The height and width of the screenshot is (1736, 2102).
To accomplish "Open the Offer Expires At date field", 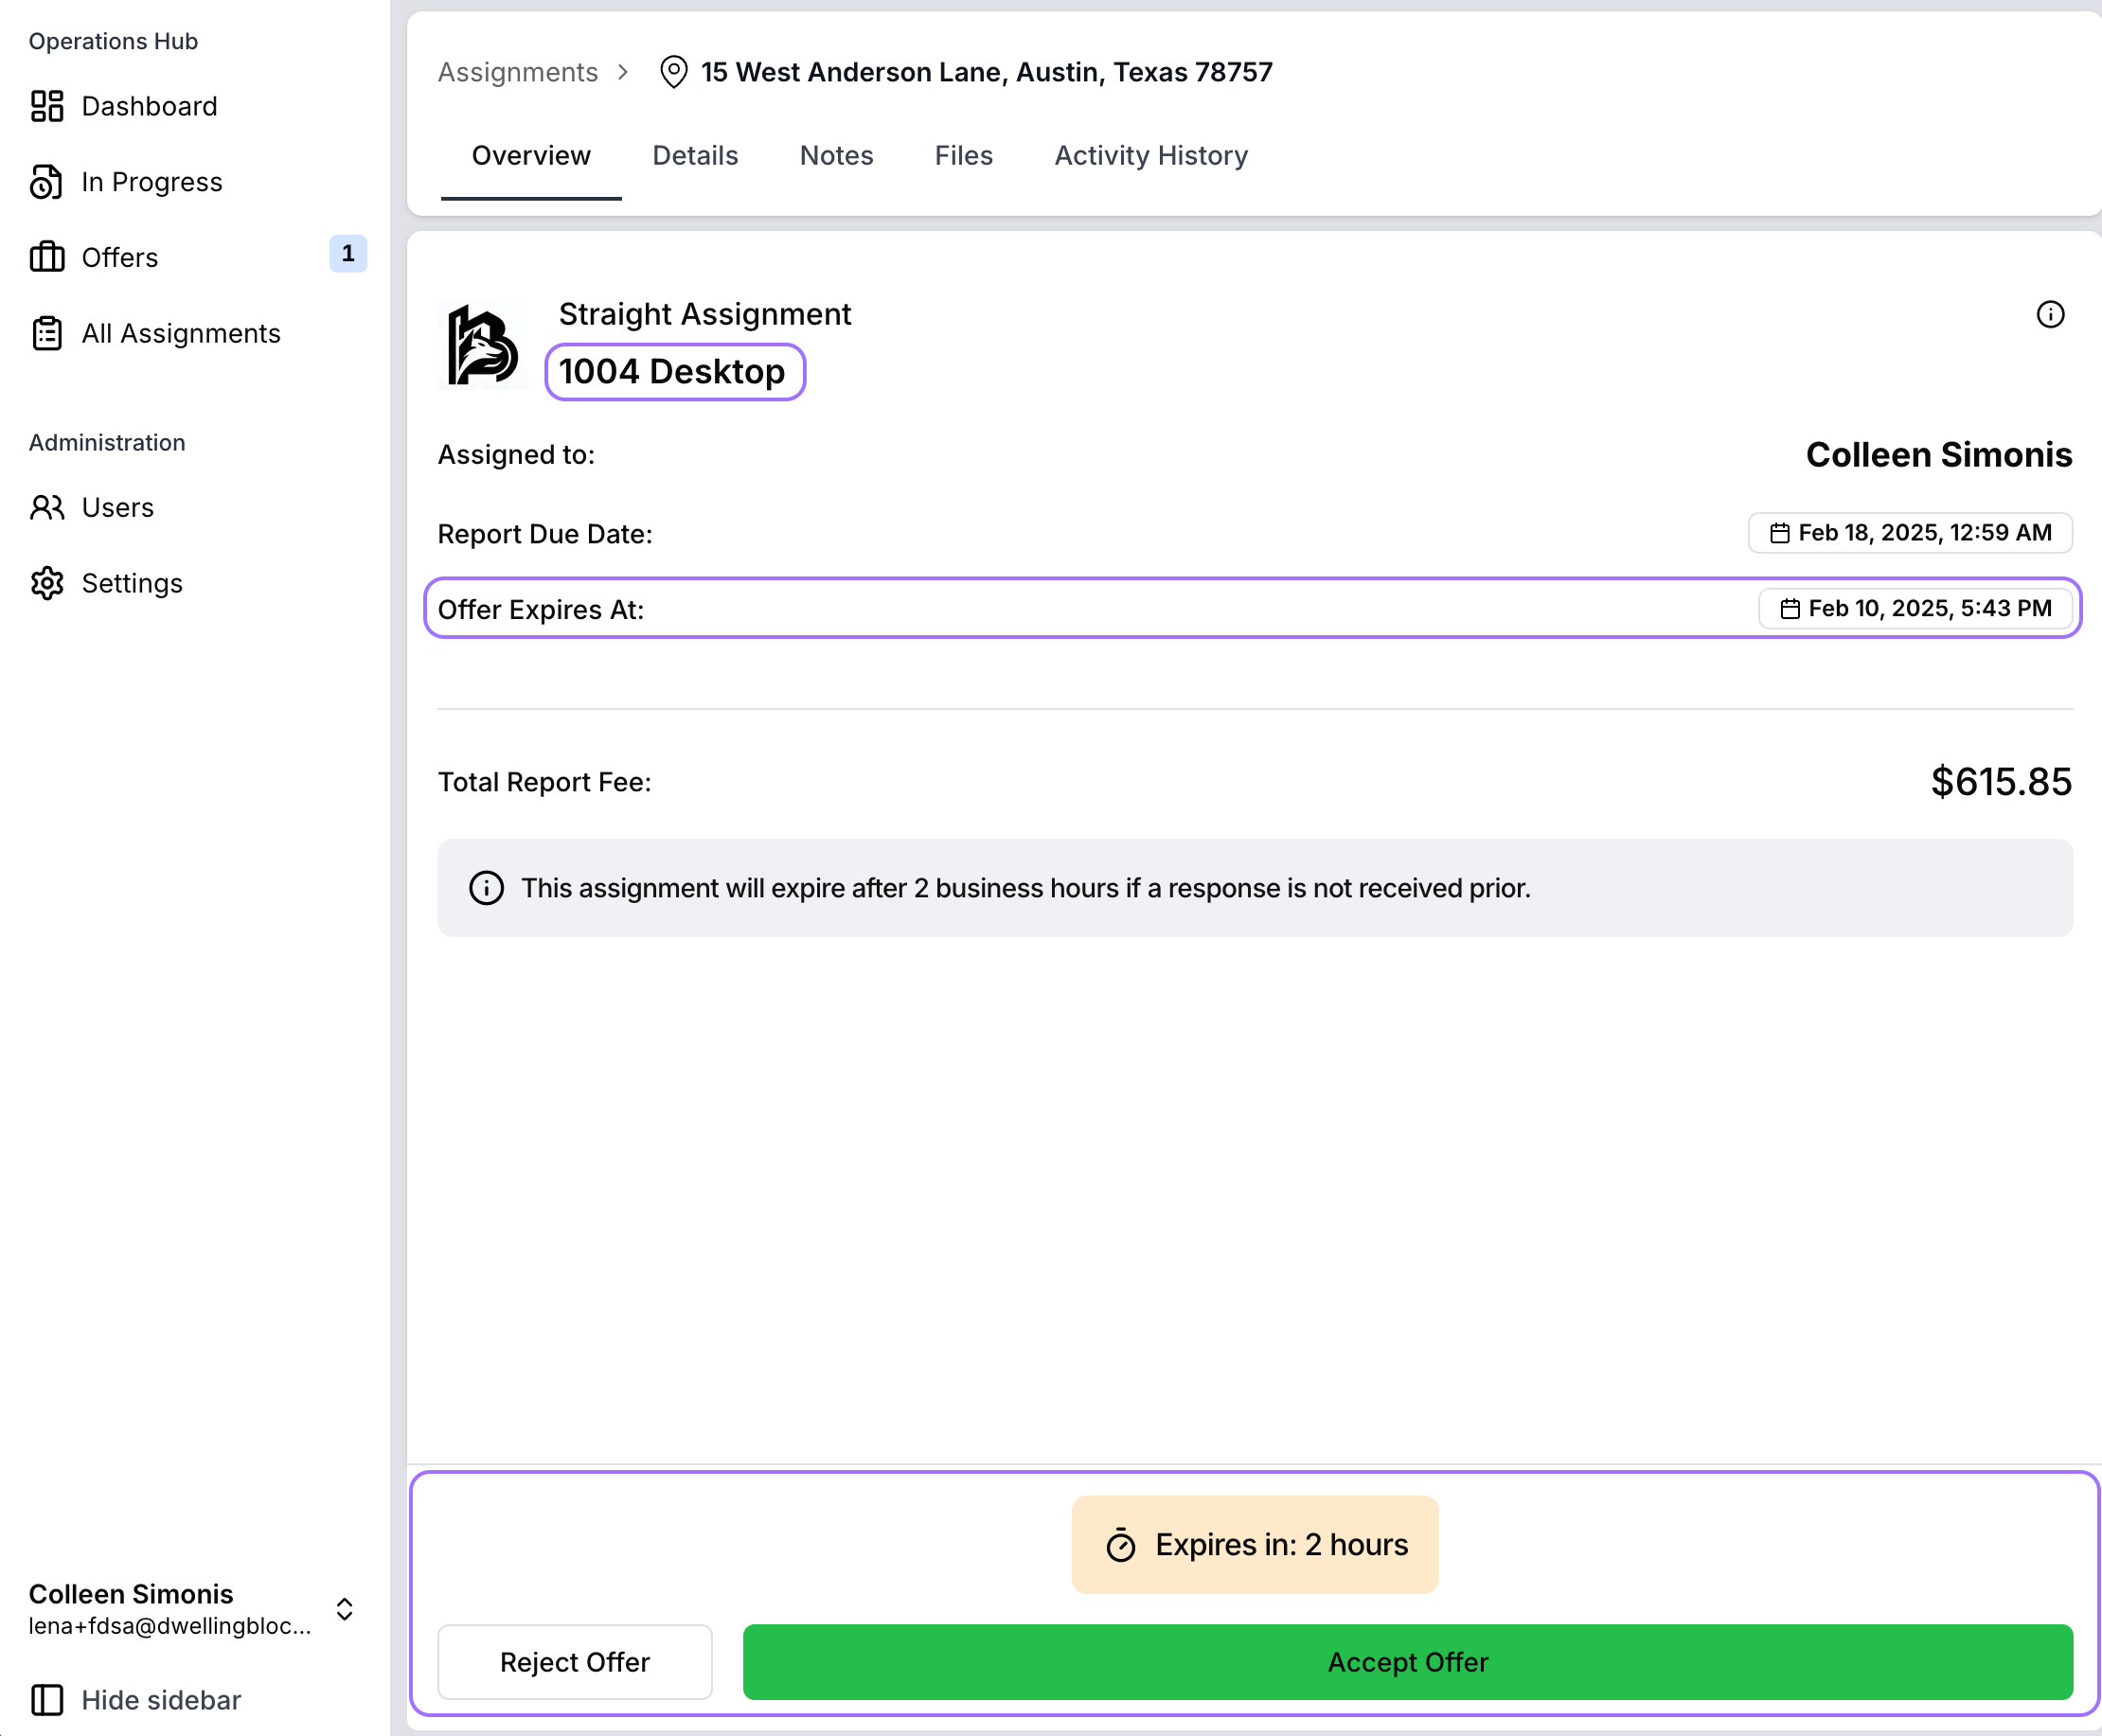I will 1914,609.
